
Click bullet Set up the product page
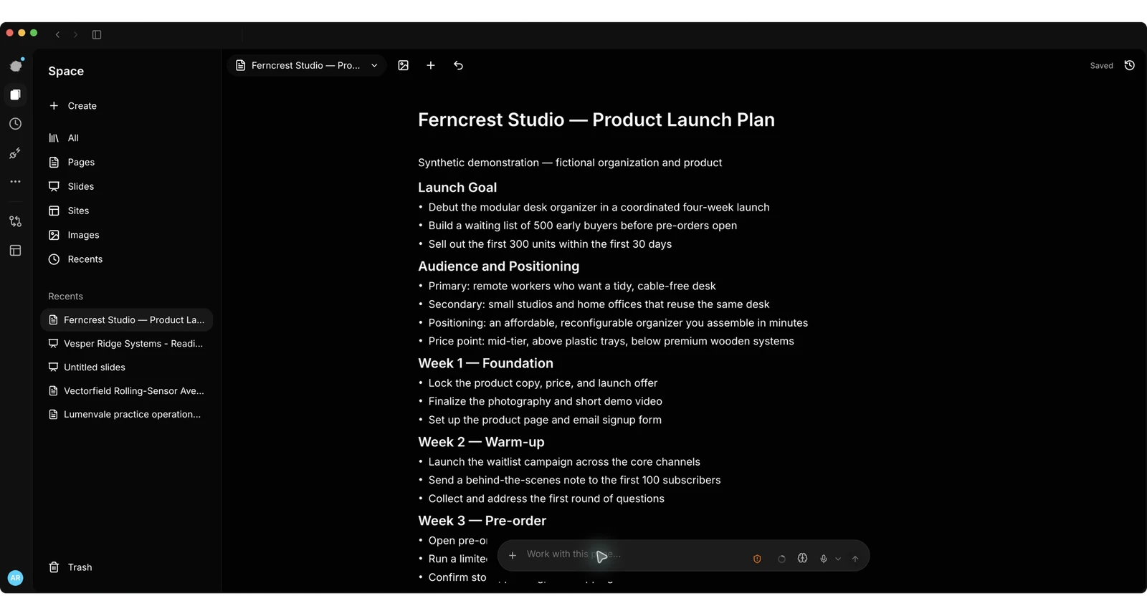pos(545,420)
